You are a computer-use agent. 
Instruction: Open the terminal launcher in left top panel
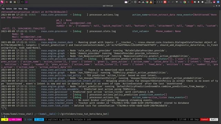click(22, 2)
